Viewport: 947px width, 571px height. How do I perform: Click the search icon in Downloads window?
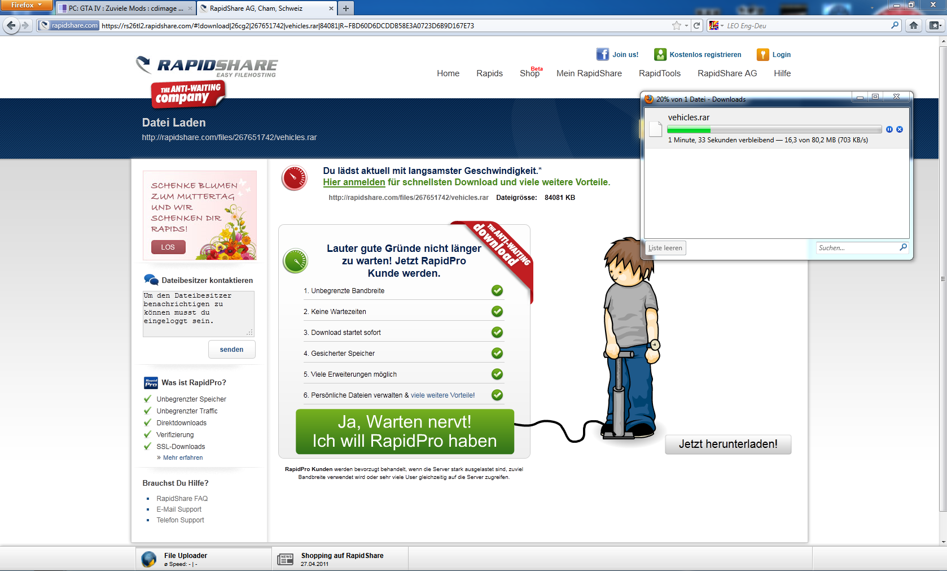click(903, 247)
